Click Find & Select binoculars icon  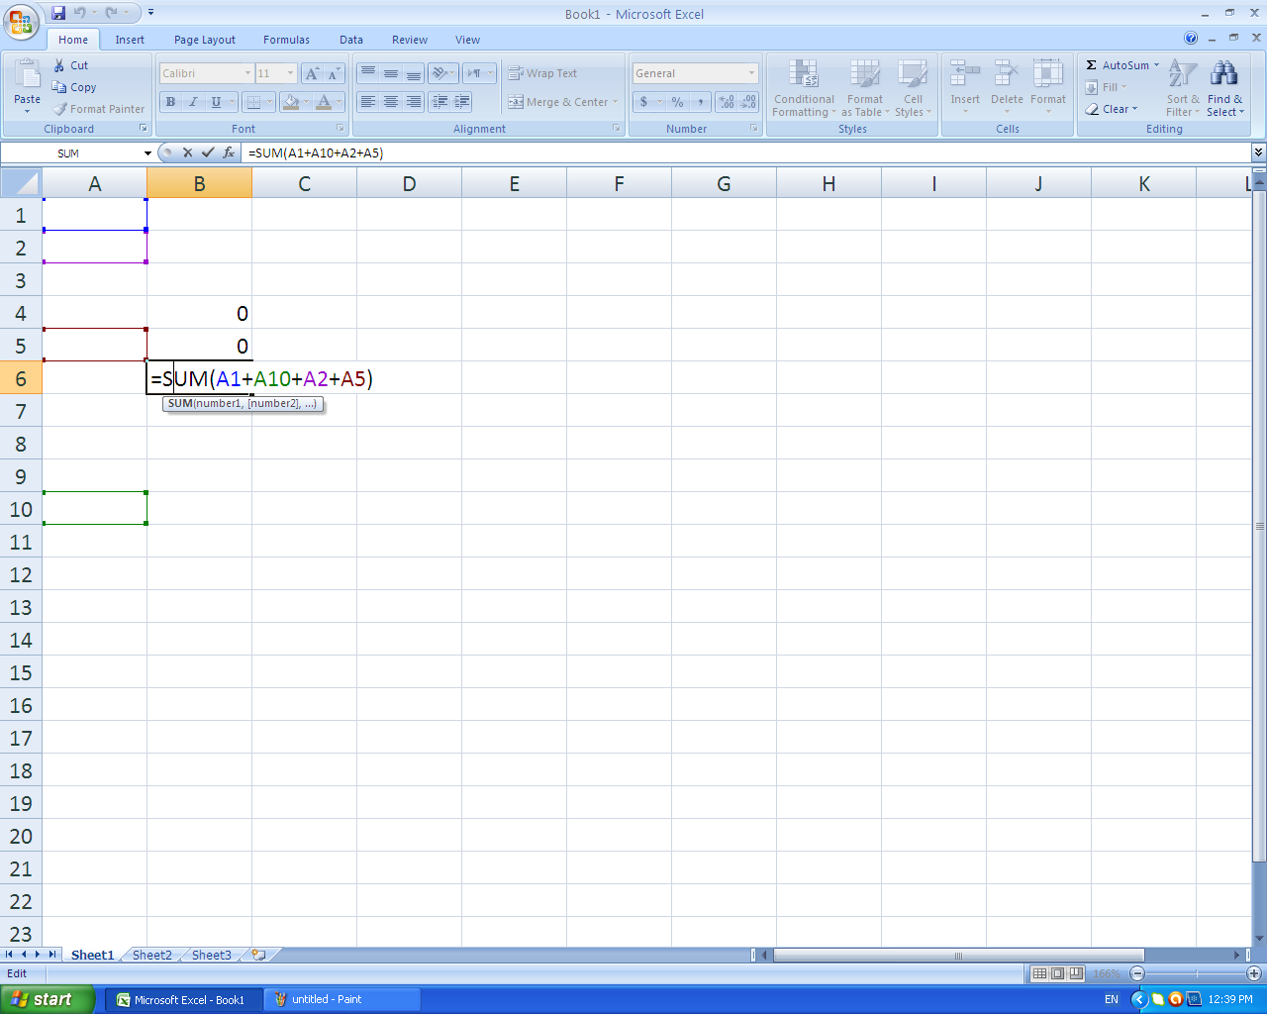click(1224, 74)
